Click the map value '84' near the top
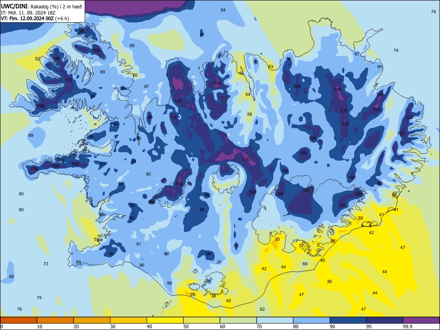The width and height of the screenshot is (440, 330). 223,10
